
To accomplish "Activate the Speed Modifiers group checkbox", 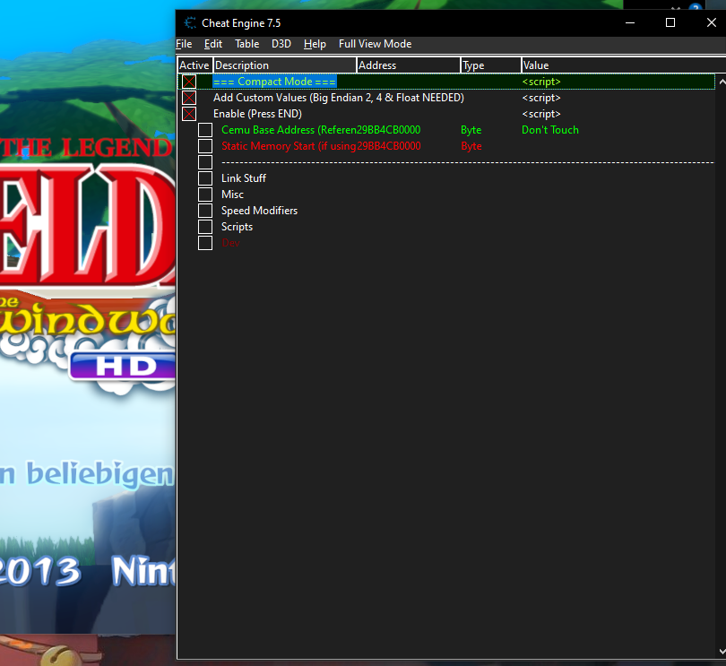I will tap(205, 211).
